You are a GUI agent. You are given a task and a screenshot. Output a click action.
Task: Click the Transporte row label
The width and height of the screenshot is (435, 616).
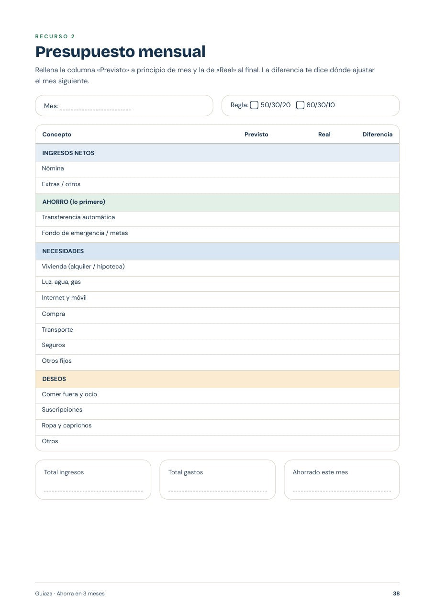(x=58, y=330)
